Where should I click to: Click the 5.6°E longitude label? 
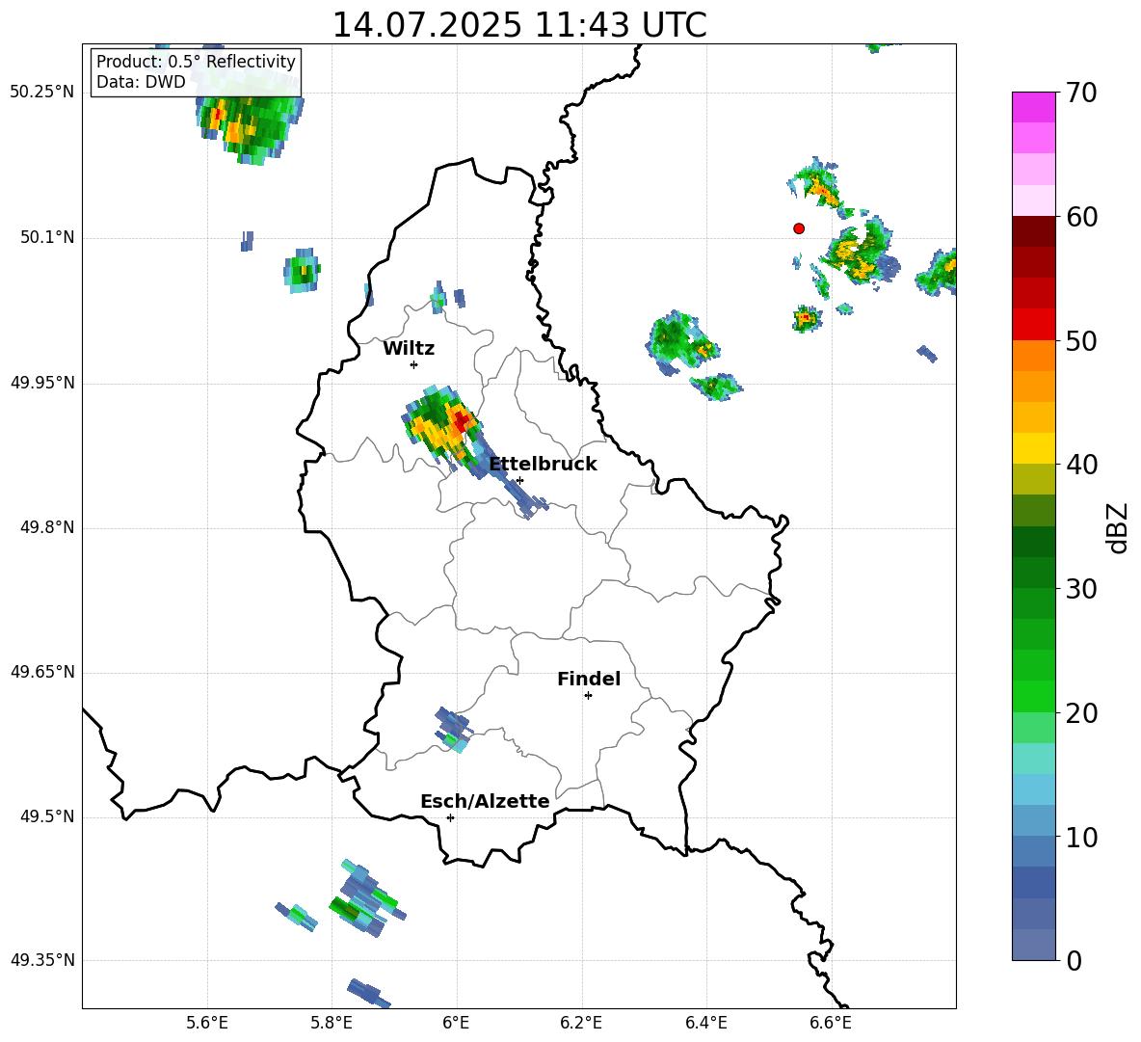pos(207,1023)
